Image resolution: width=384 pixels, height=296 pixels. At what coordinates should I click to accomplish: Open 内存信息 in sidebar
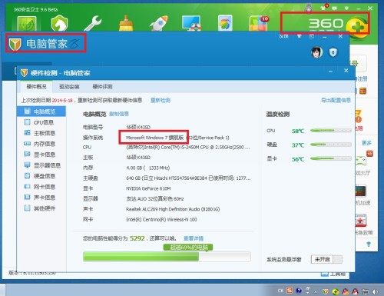pos(41,144)
